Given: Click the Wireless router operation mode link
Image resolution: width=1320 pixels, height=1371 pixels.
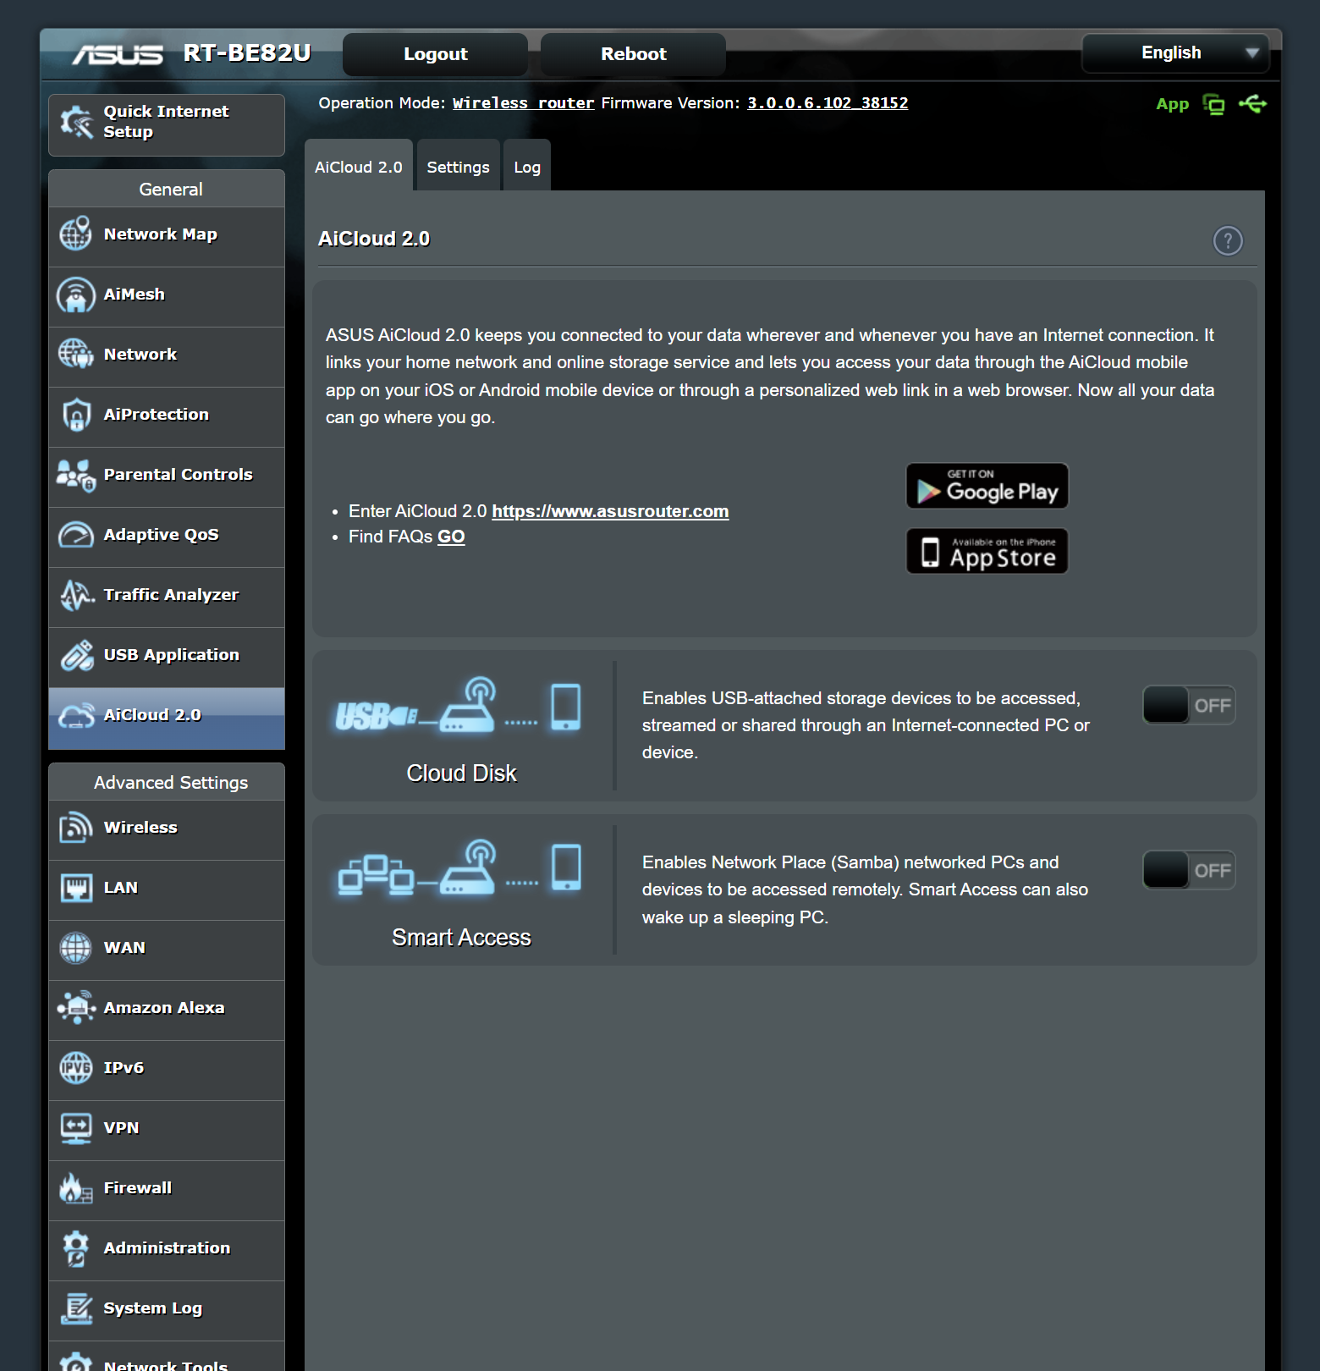Looking at the screenshot, I should click(523, 103).
